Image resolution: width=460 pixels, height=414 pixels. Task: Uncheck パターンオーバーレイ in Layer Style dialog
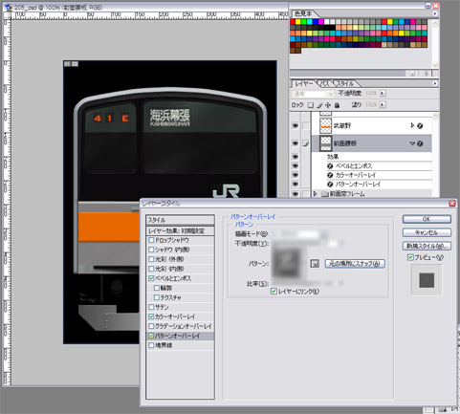pos(151,336)
